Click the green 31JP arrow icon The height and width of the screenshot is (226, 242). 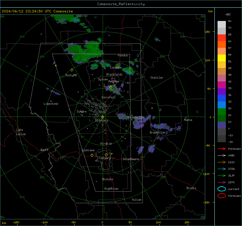pyautogui.click(x=222, y=175)
